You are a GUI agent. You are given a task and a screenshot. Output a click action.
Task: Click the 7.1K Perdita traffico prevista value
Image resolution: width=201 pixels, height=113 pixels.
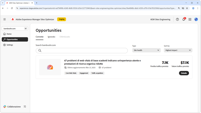tap(165, 63)
